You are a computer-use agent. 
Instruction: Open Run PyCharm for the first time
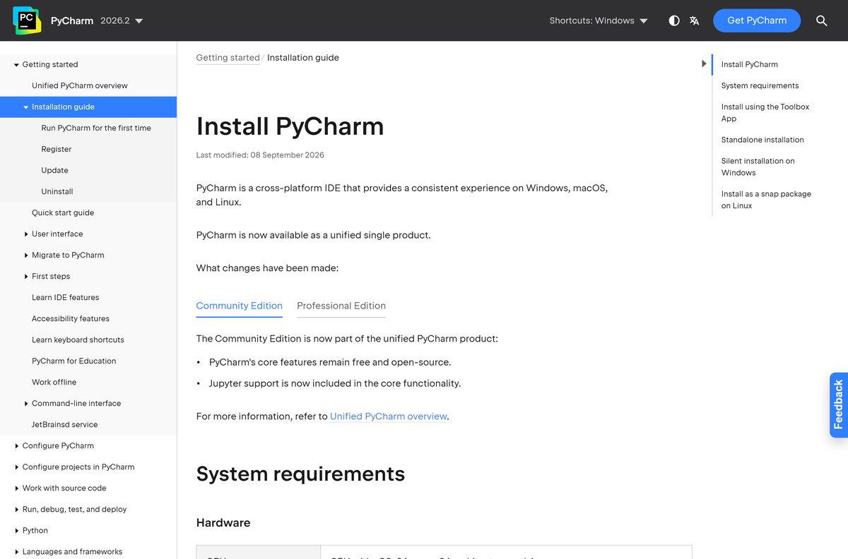pyautogui.click(x=96, y=128)
